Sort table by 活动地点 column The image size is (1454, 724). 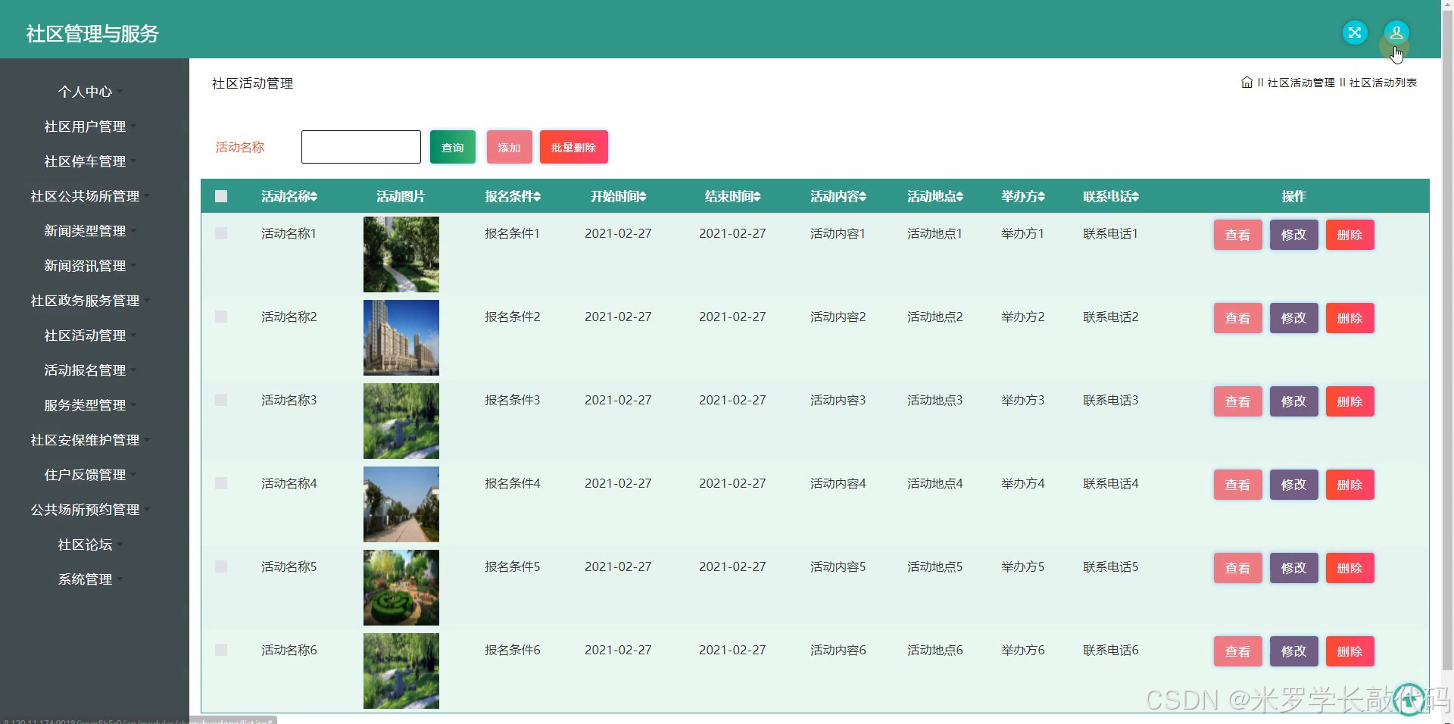tap(934, 196)
